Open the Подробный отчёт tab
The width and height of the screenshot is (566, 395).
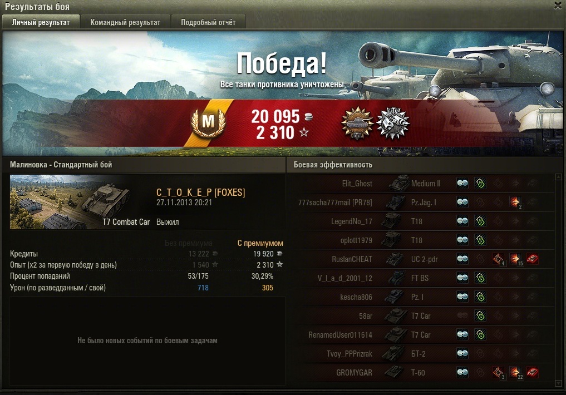tap(208, 22)
